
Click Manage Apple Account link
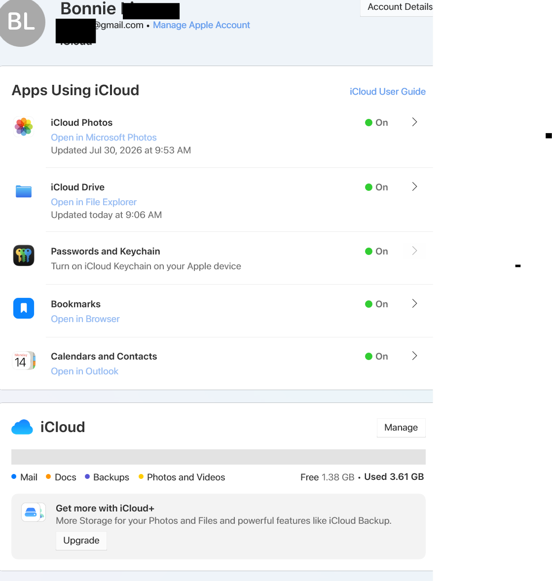pyautogui.click(x=201, y=25)
